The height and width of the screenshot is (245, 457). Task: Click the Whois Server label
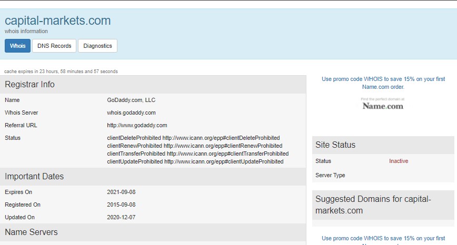[x=21, y=113]
